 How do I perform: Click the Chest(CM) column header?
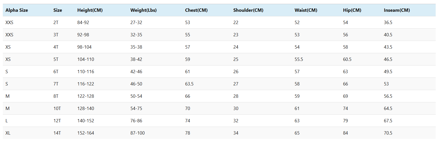(x=196, y=10)
